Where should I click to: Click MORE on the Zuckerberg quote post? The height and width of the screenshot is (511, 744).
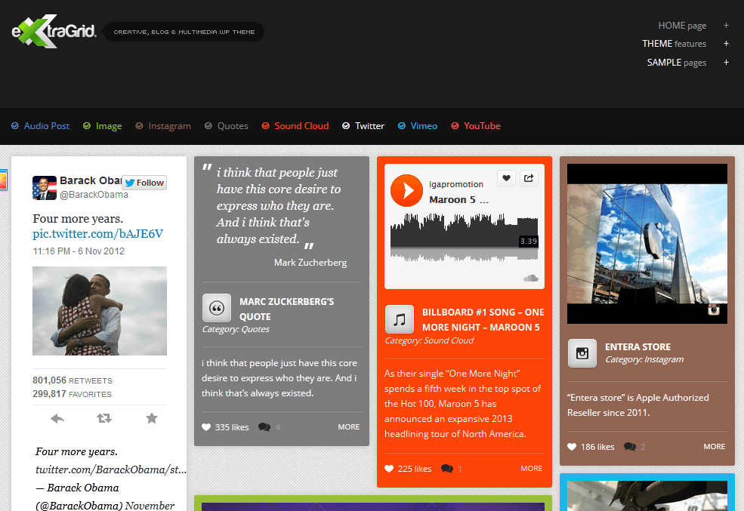[x=349, y=427]
